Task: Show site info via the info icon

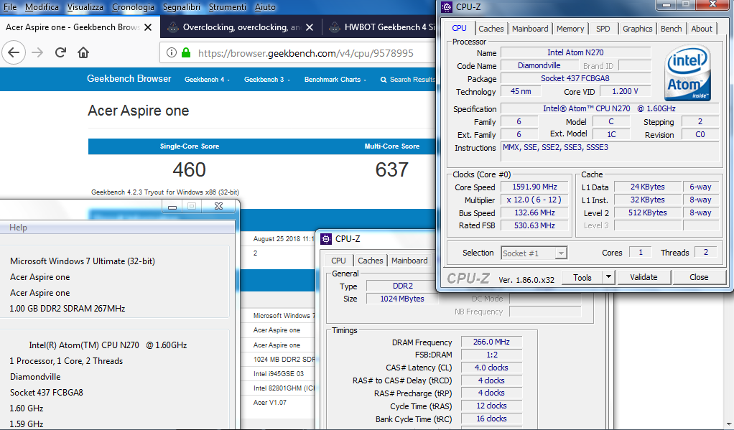Action: pyautogui.click(x=172, y=52)
